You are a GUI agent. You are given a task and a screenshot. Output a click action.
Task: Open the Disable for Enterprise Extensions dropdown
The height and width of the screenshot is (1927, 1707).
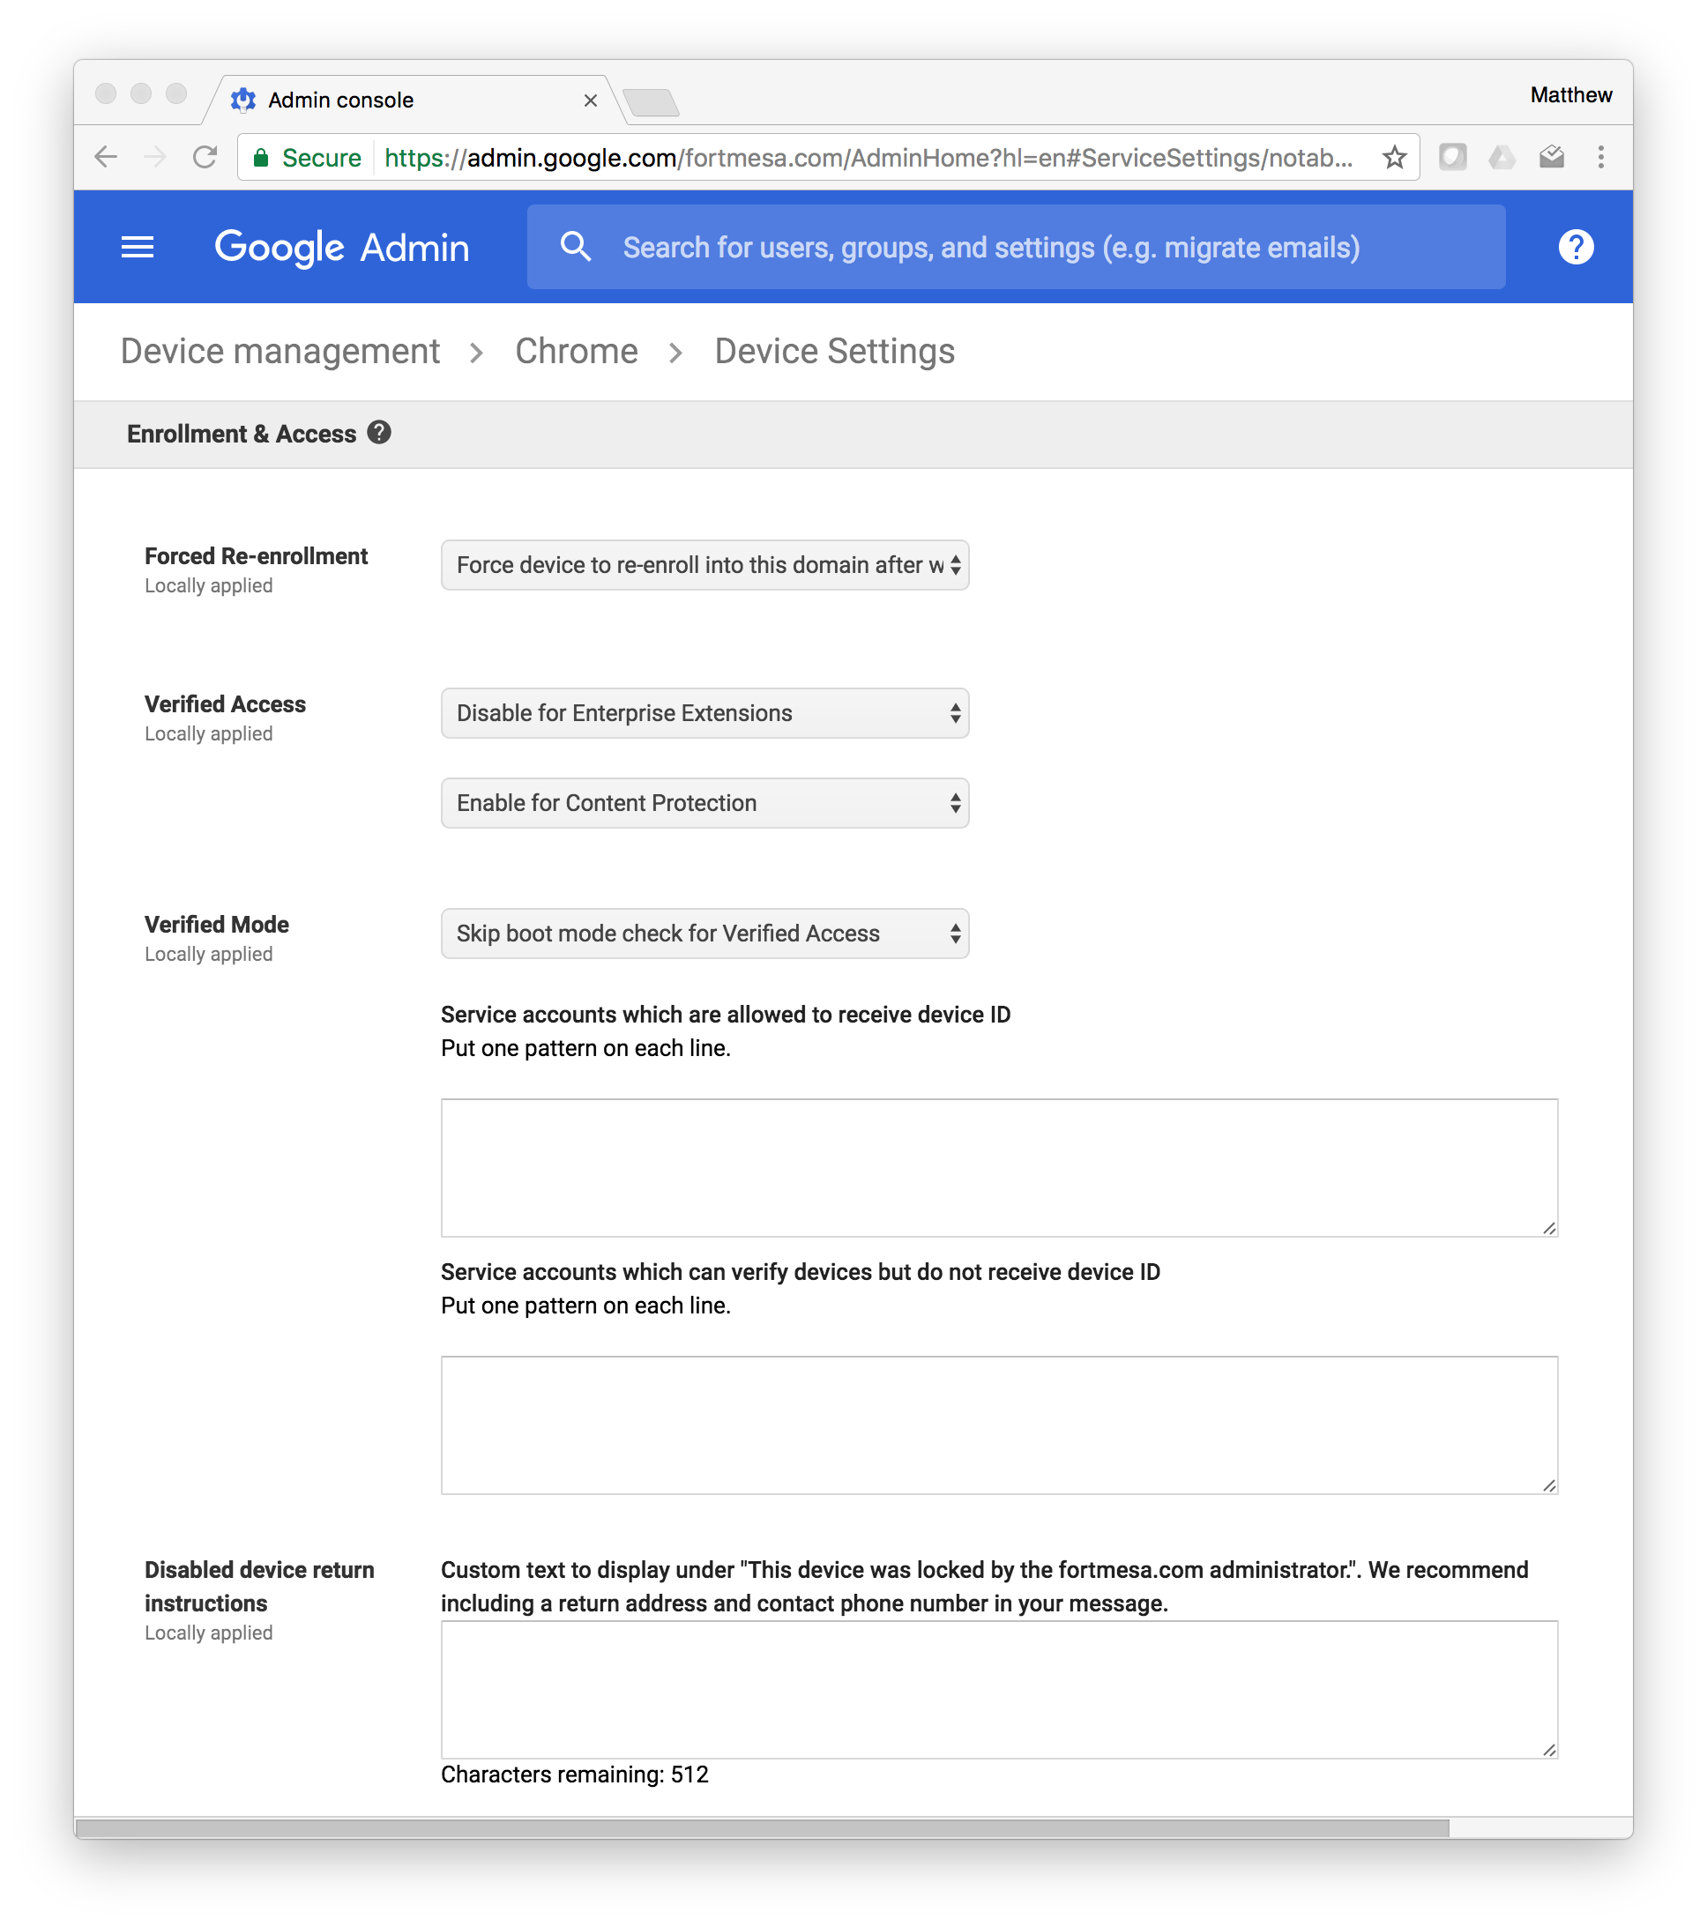coord(704,713)
